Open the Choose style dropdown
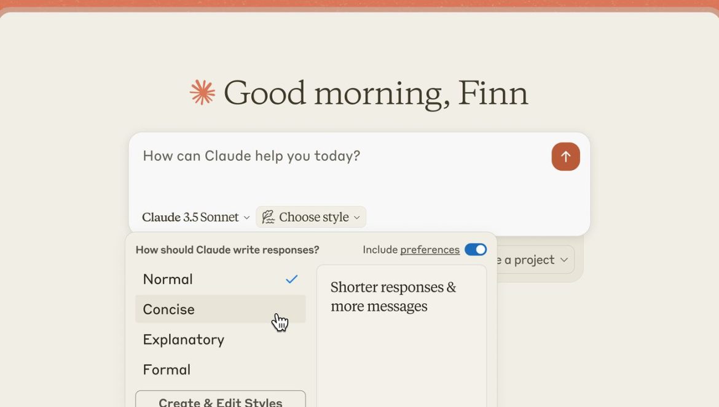Image resolution: width=719 pixels, height=407 pixels. click(x=311, y=217)
